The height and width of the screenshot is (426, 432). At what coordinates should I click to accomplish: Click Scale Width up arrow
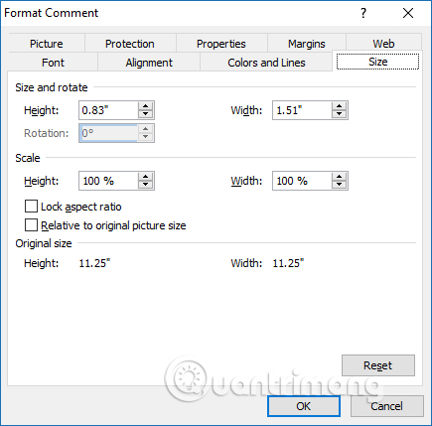[339, 177]
